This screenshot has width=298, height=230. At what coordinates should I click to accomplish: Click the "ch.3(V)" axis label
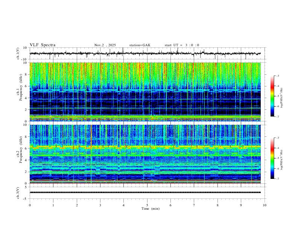click(x=18, y=193)
